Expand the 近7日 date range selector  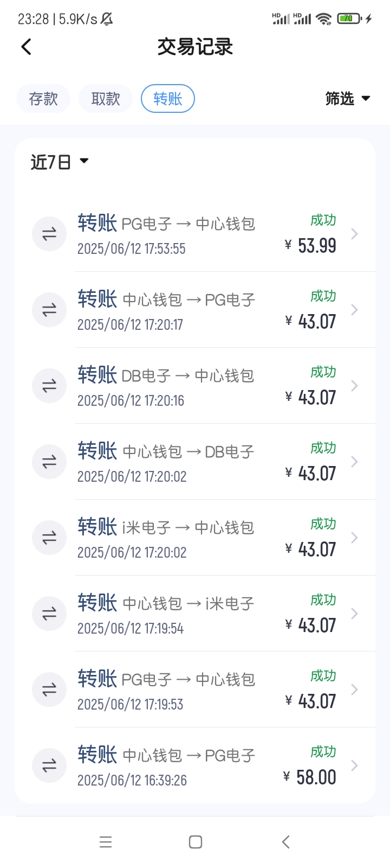[x=60, y=162]
